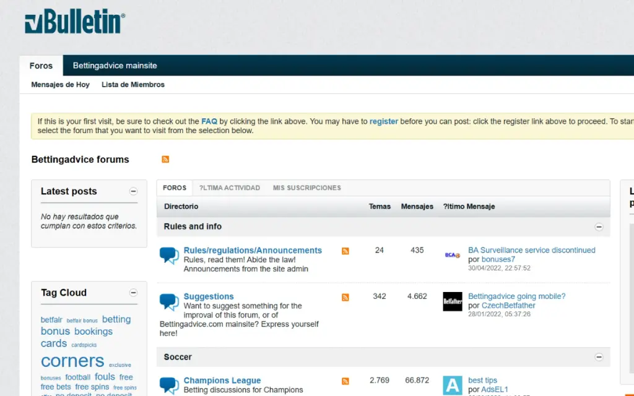Select the fouls tag
This screenshot has height=396, width=634.
tap(105, 377)
